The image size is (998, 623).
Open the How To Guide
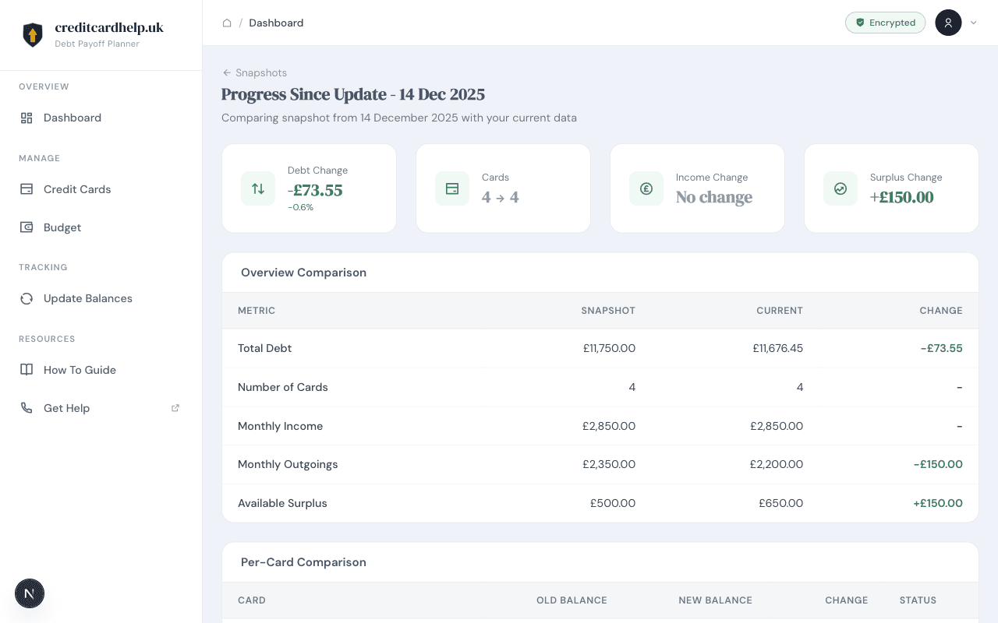pyautogui.click(x=80, y=370)
